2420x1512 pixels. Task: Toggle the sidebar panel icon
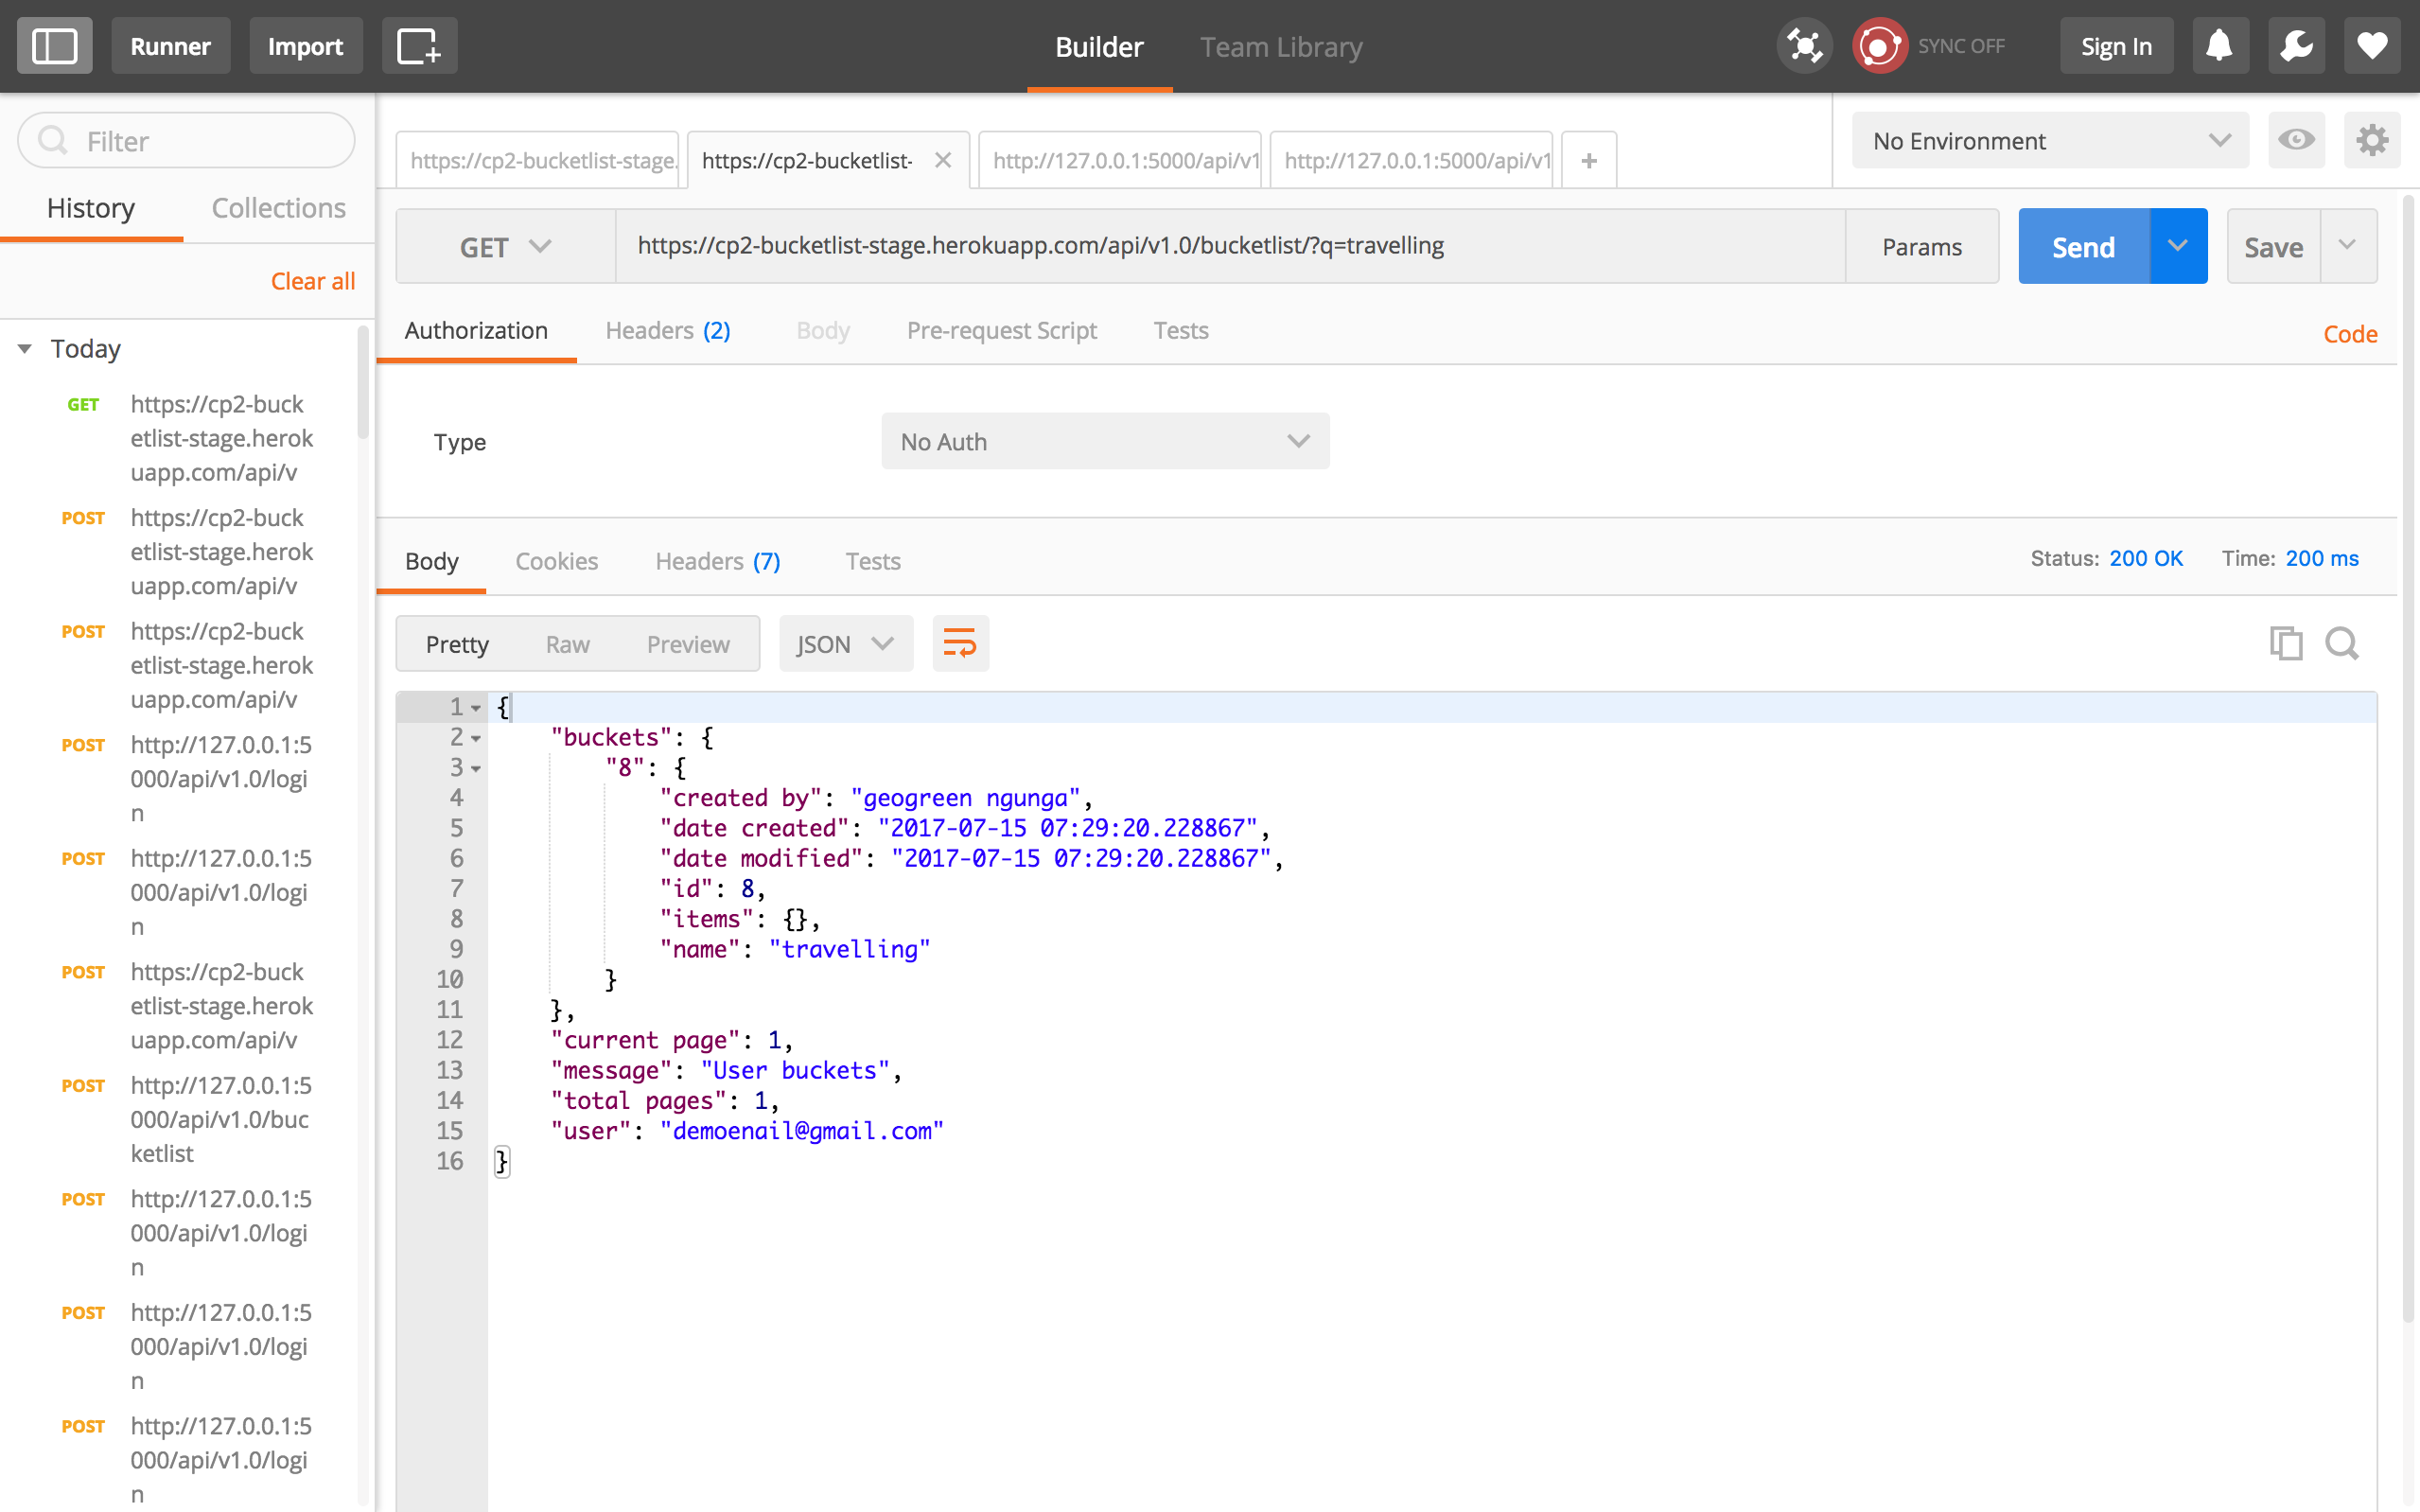coord(54,46)
